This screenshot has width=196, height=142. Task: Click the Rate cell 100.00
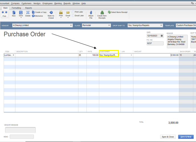pos(93,55)
